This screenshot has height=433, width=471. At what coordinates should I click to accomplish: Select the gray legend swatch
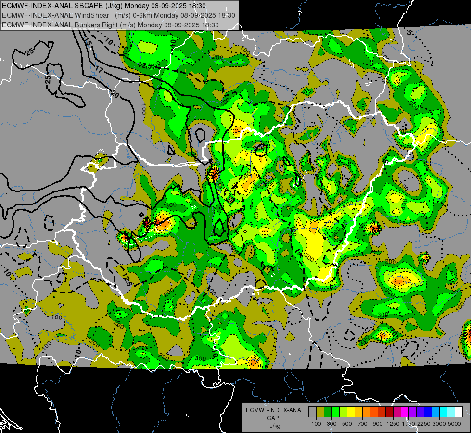(x=312, y=412)
